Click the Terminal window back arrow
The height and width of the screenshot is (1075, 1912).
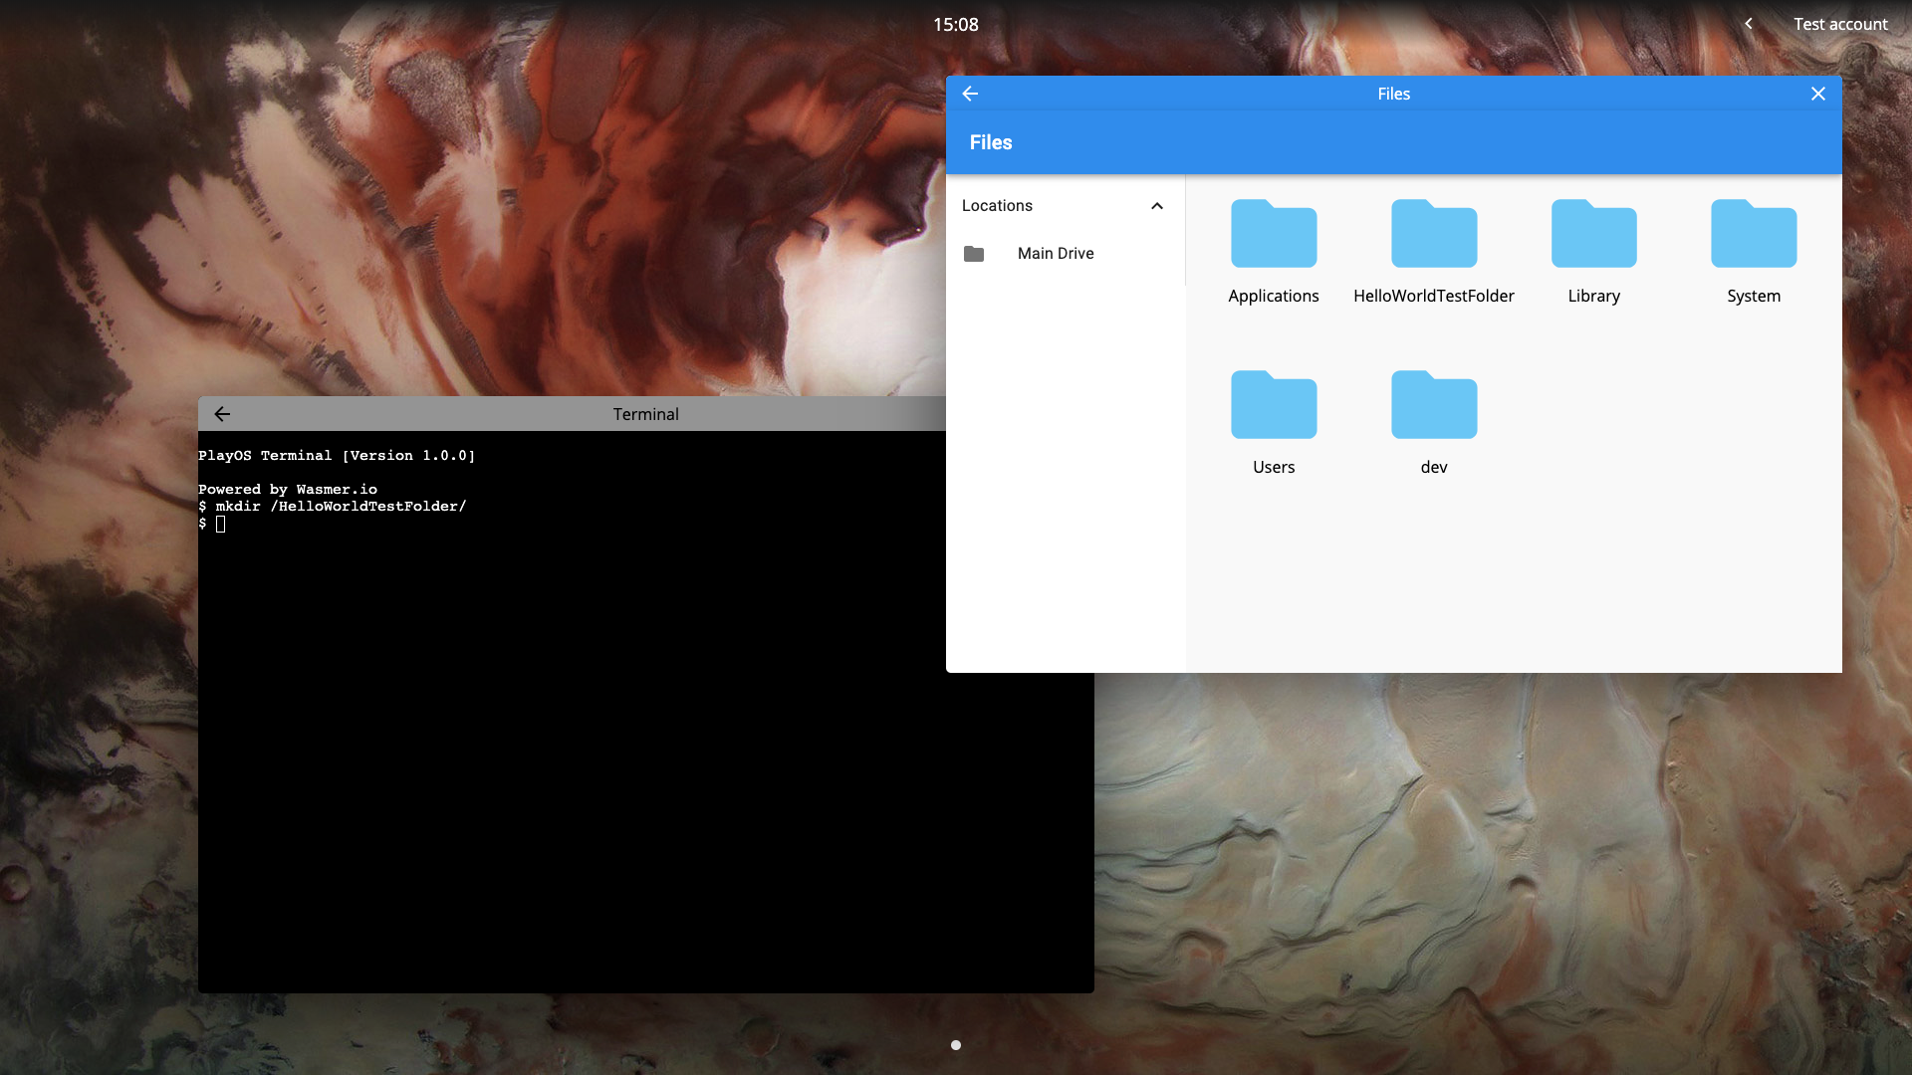click(x=222, y=414)
